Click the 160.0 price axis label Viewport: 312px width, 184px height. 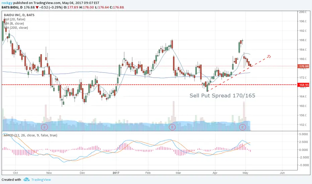(302, 106)
